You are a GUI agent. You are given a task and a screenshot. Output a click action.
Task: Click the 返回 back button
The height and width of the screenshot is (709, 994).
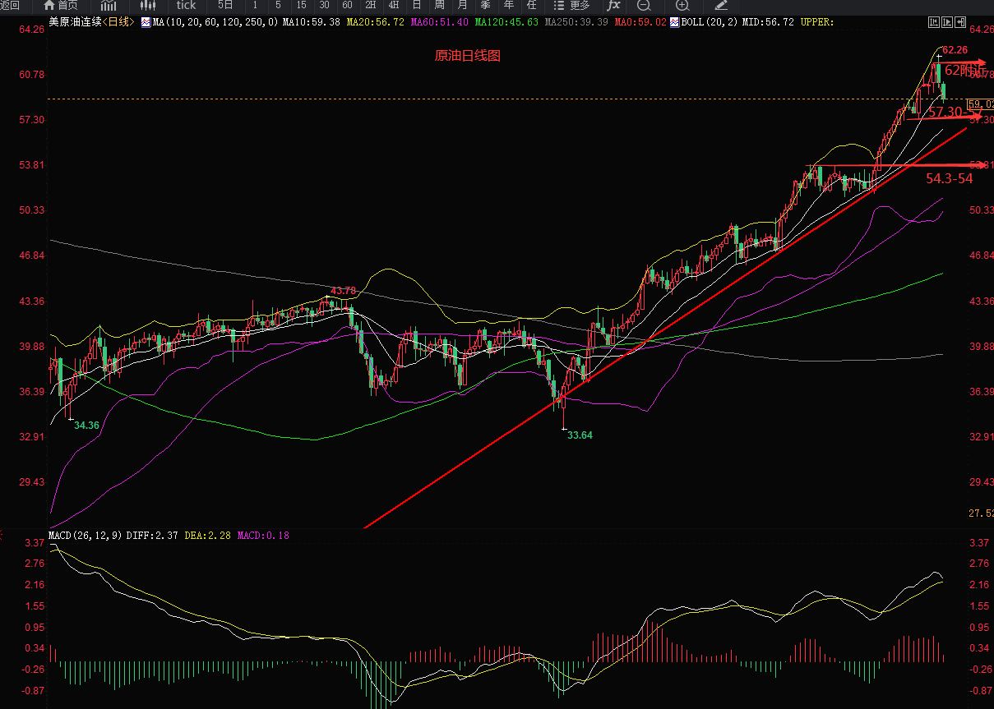point(10,5)
